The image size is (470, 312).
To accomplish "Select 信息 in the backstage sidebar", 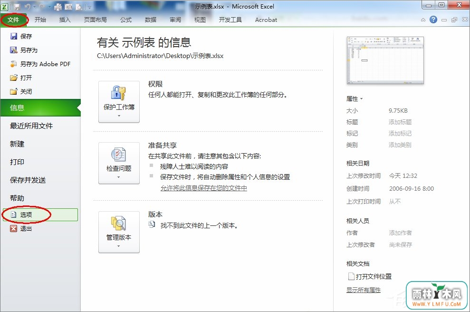I will pyautogui.click(x=40, y=107).
